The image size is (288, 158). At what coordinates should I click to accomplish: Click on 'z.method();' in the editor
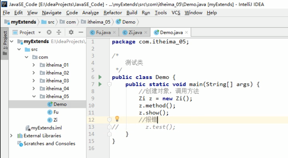157,106
